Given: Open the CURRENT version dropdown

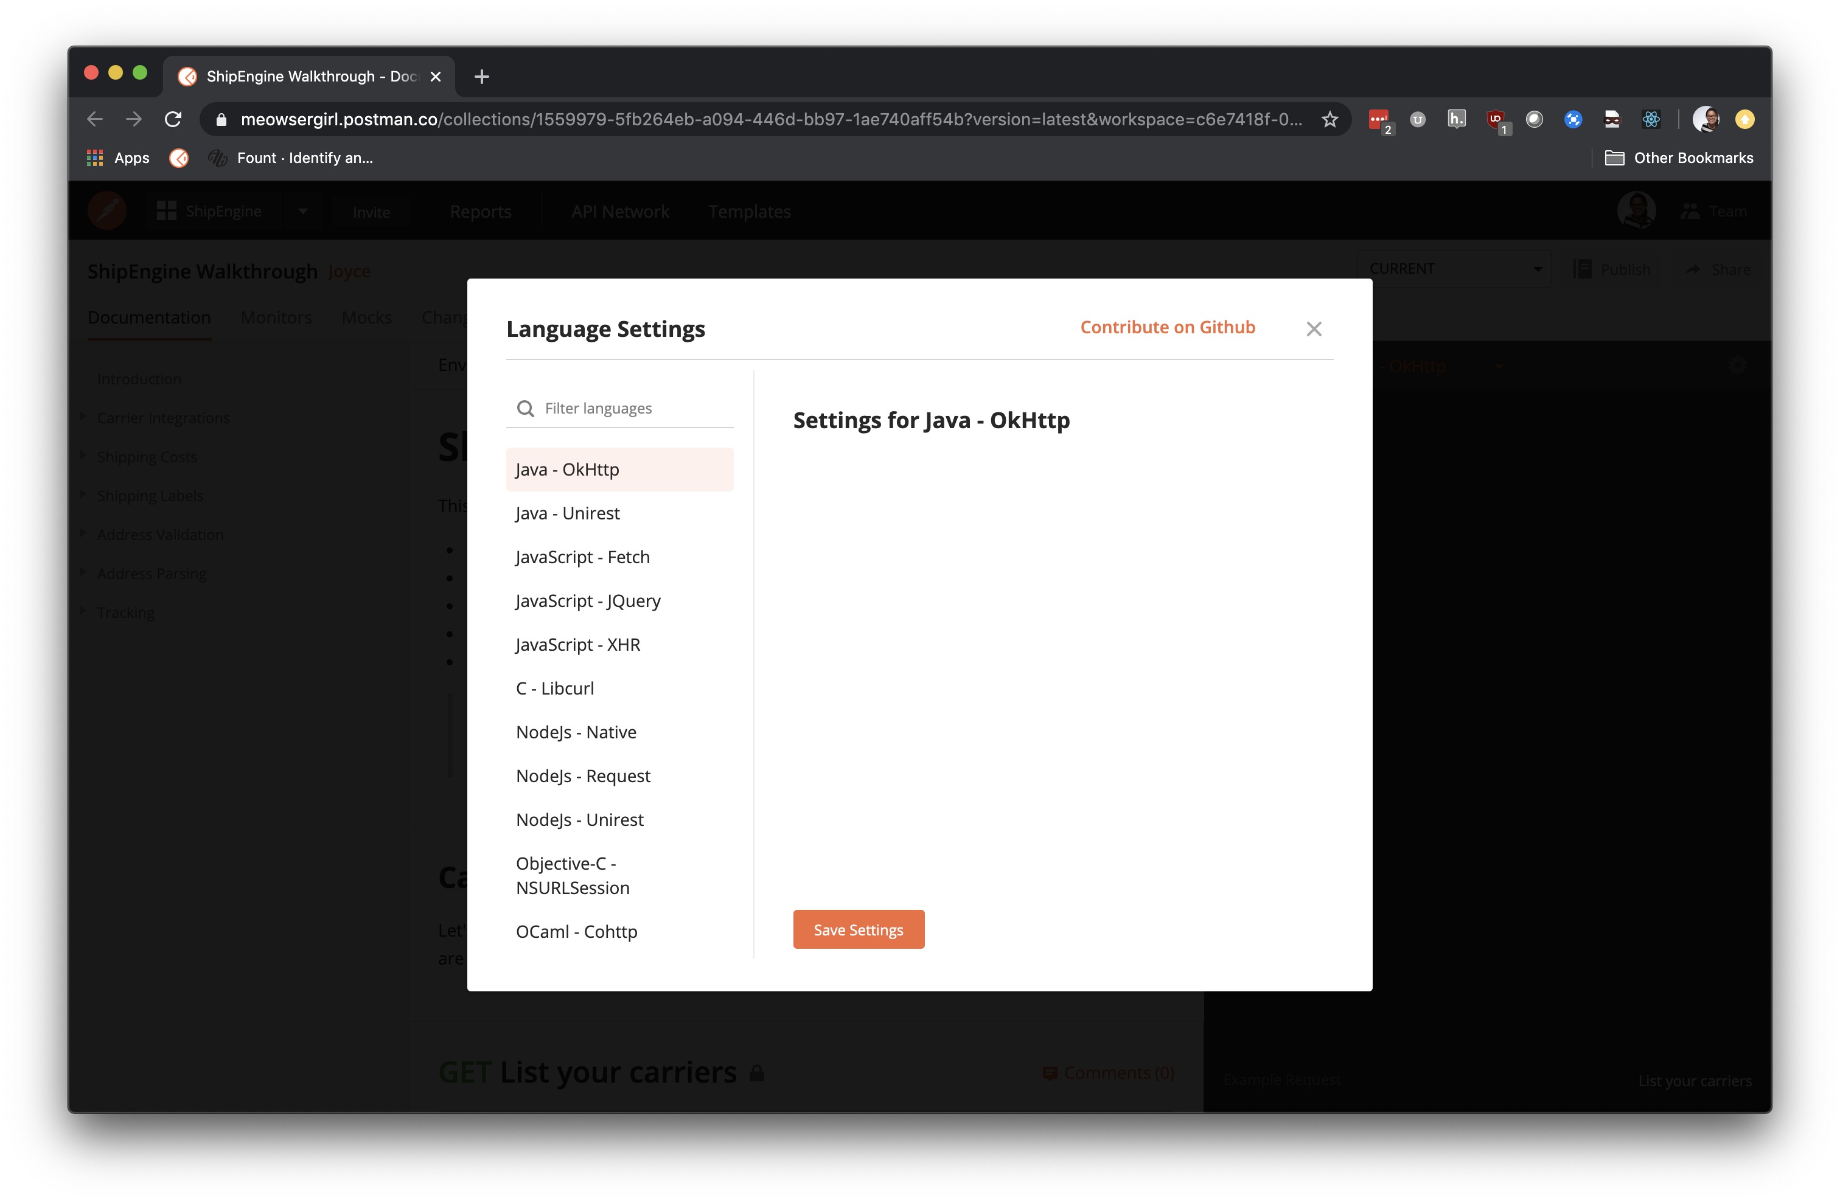Looking at the screenshot, I should click(1454, 268).
